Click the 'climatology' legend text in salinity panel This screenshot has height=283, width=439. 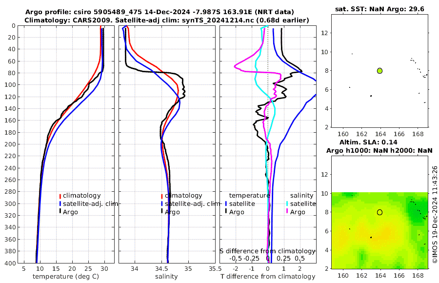point(184,196)
